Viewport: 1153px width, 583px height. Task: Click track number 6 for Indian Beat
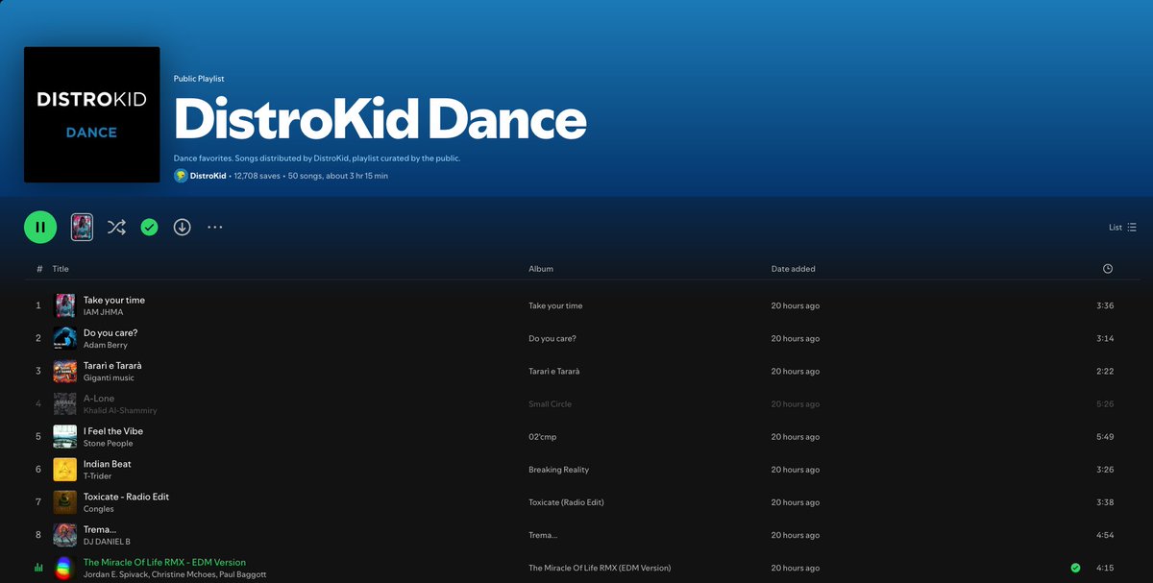point(38,470)
